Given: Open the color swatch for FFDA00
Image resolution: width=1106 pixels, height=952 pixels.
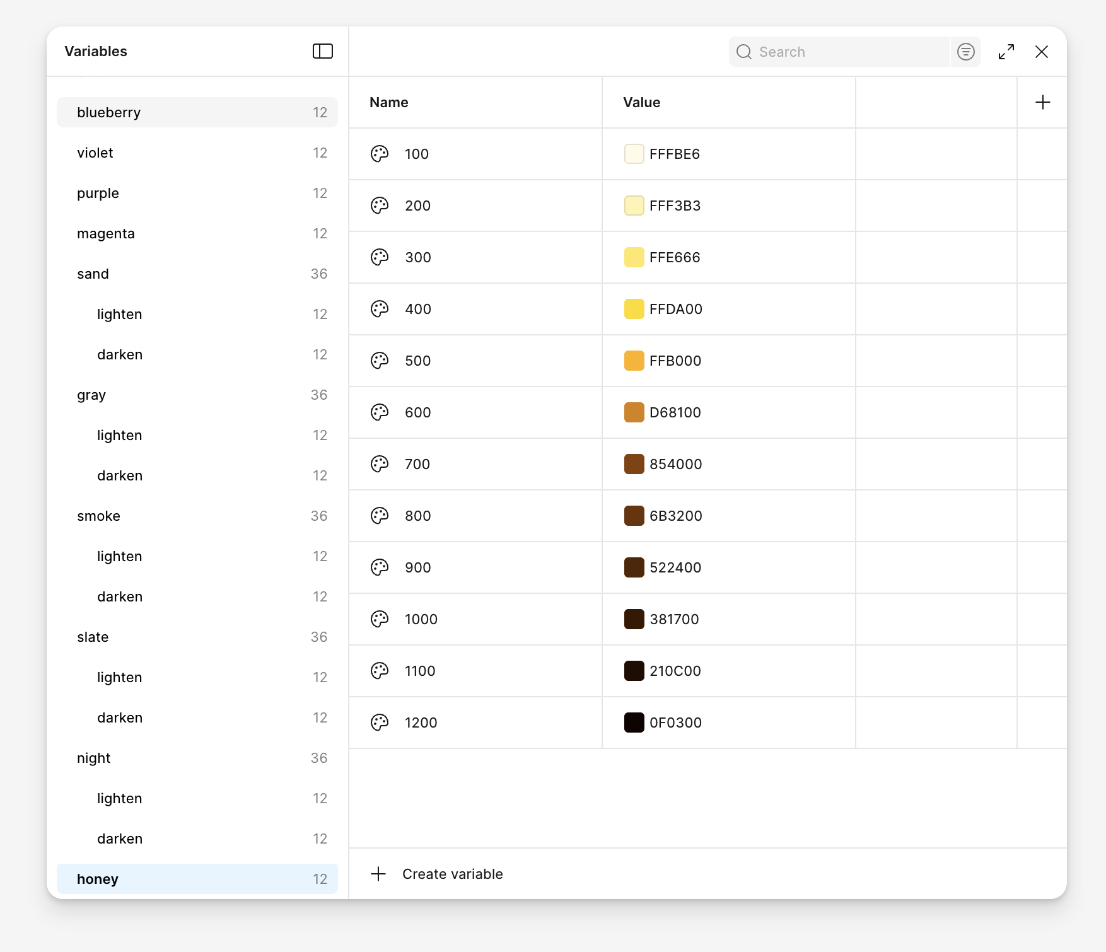Looking at the screenshot, I should pos(634,309).
